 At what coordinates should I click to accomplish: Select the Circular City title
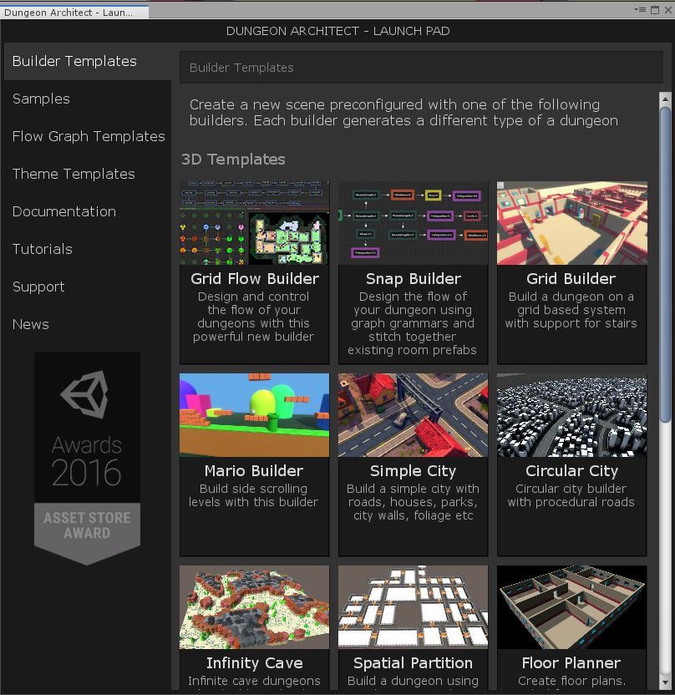571,471
